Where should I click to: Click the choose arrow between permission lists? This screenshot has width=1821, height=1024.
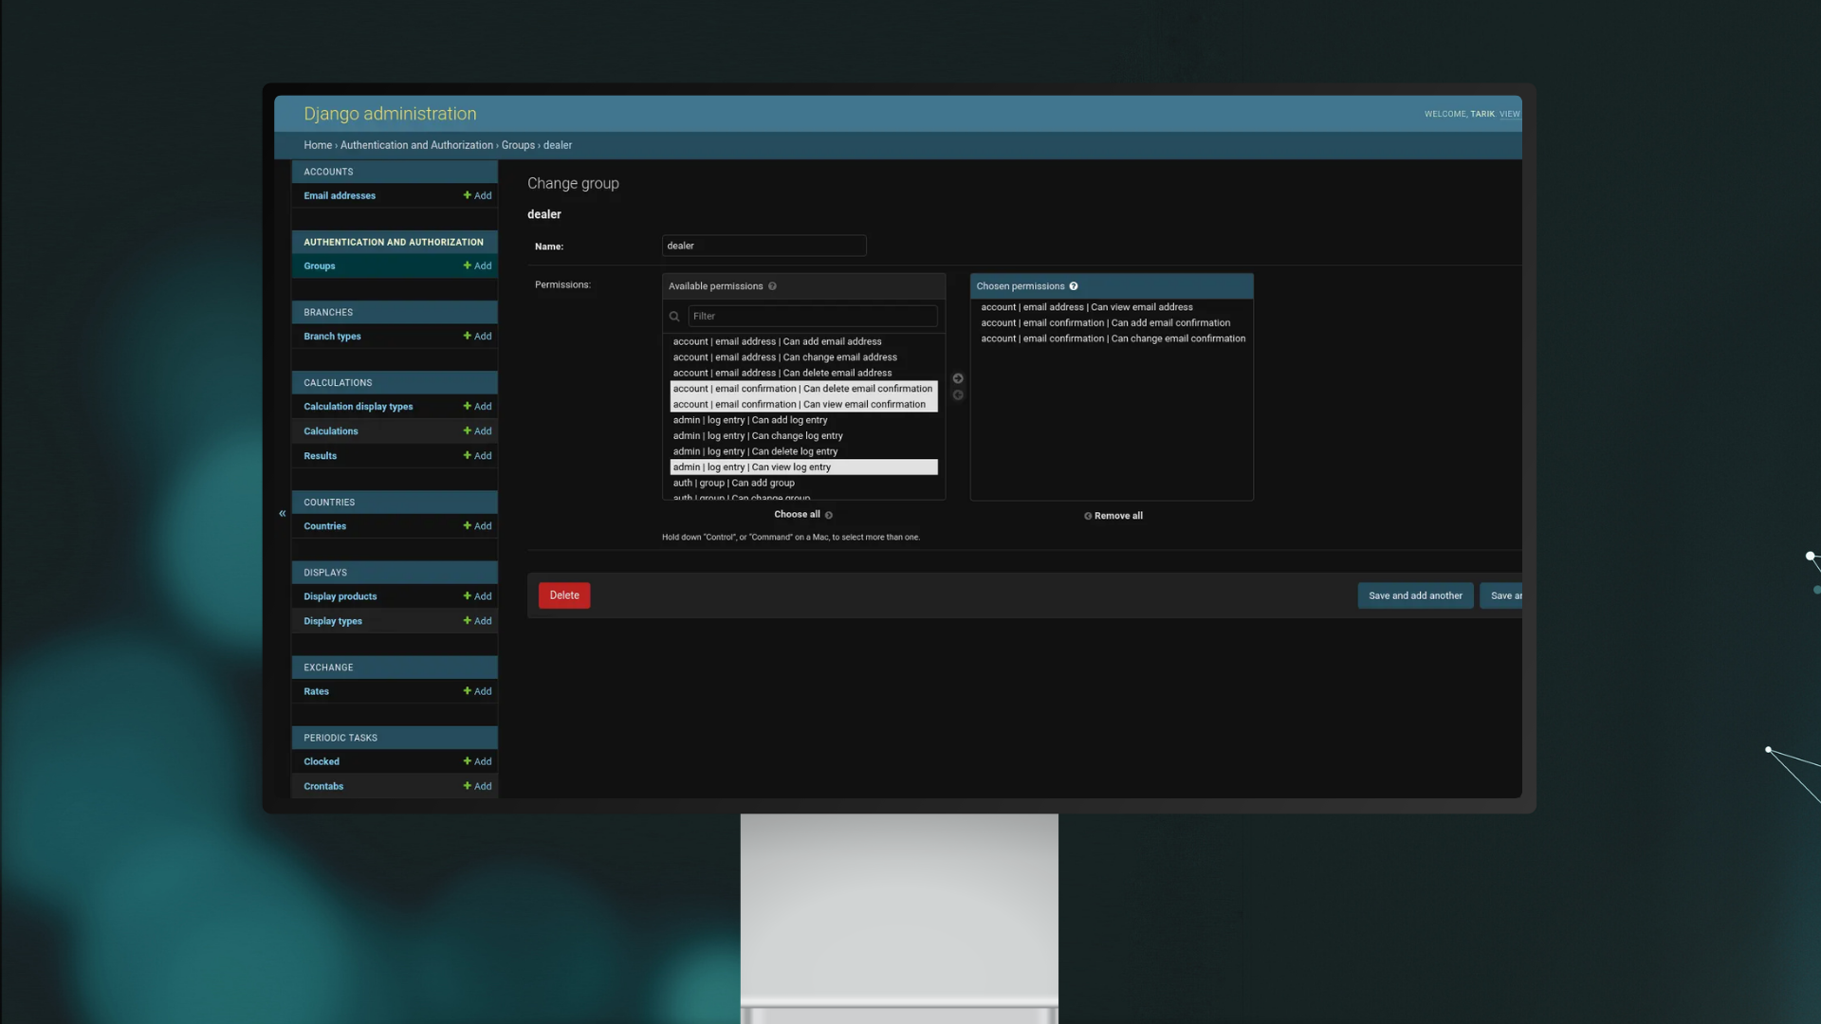click(958, 378)
